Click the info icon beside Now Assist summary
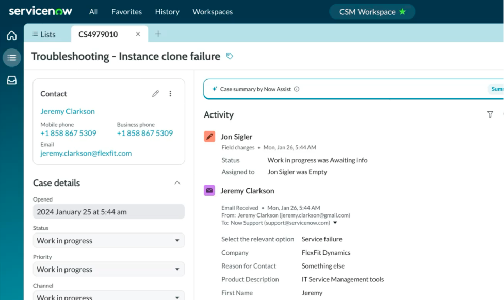 click(x=297, y=89)
